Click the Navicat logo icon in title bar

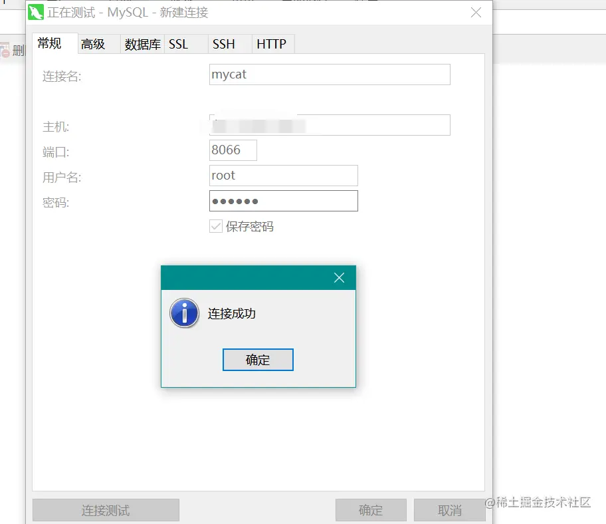(36, 13)
